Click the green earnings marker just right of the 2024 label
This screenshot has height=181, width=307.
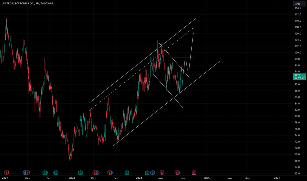pyautogui.click(x=147, y=172)
